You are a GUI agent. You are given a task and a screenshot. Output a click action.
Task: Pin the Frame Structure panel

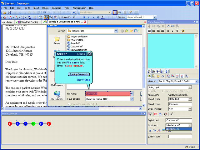[x=142, y=113]
